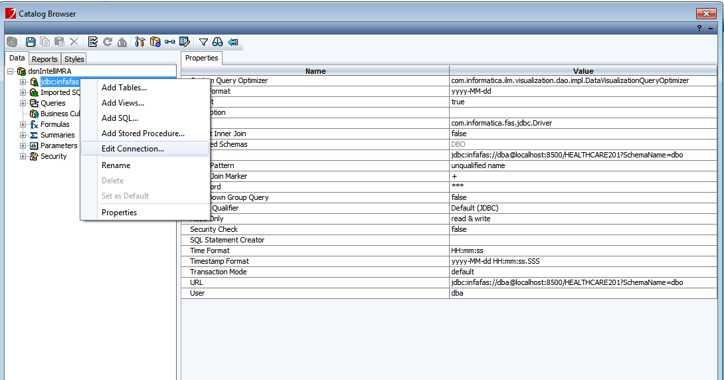The image size is (724, 380).
Task: Click the filter funnel toolbar icon
Action: coord(203,42)
